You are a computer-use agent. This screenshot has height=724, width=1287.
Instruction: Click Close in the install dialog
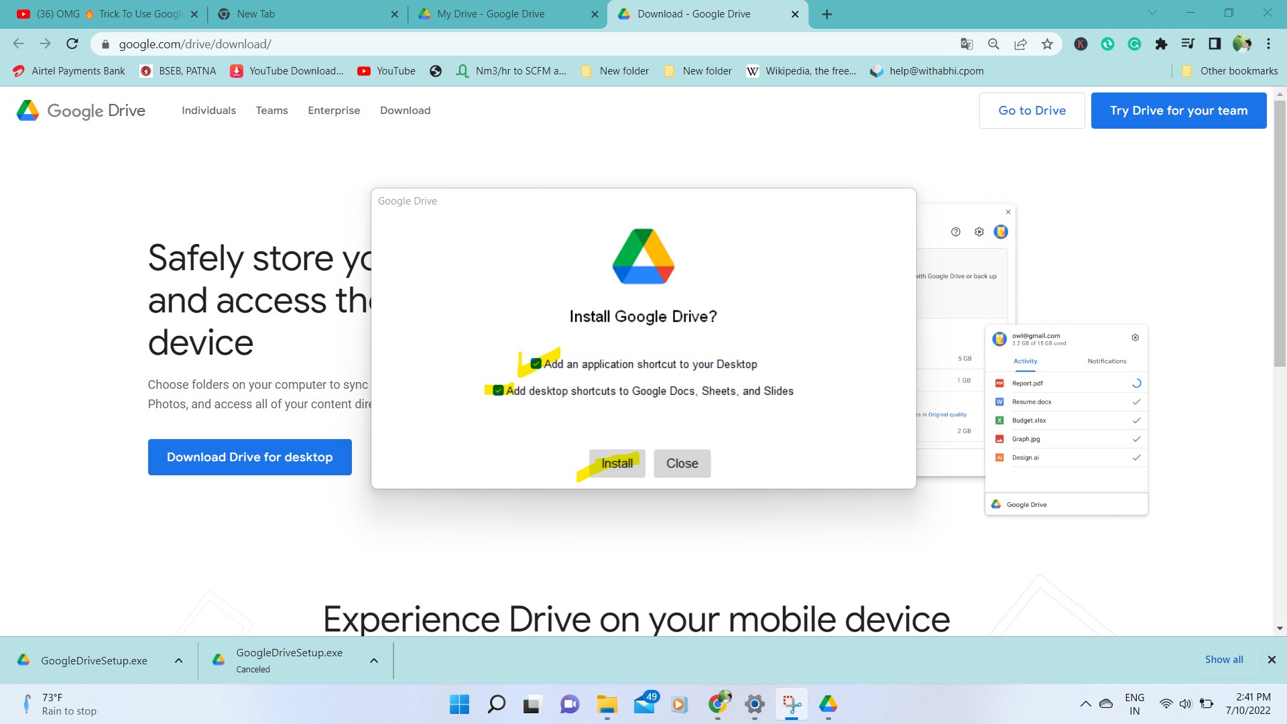(x=682, y=463)
